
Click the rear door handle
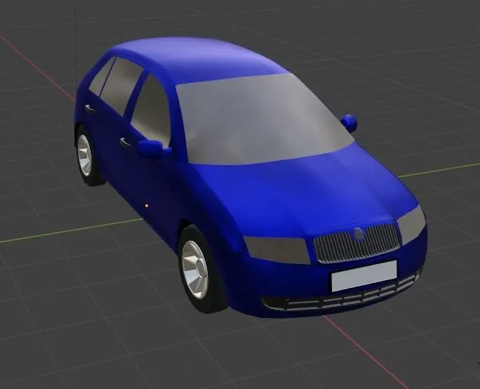(89, 108)
